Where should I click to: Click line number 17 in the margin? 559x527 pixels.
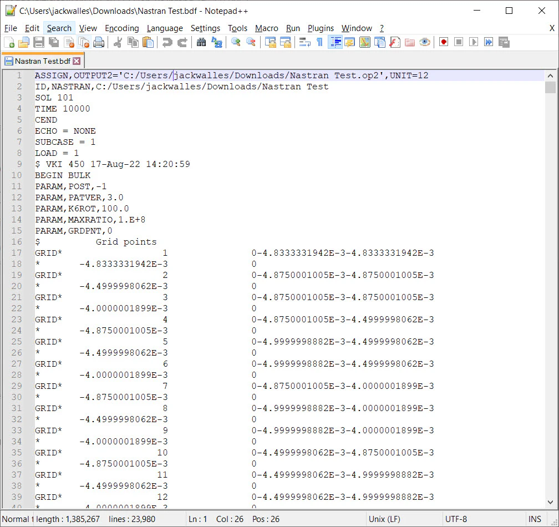[x=16, y=253]
